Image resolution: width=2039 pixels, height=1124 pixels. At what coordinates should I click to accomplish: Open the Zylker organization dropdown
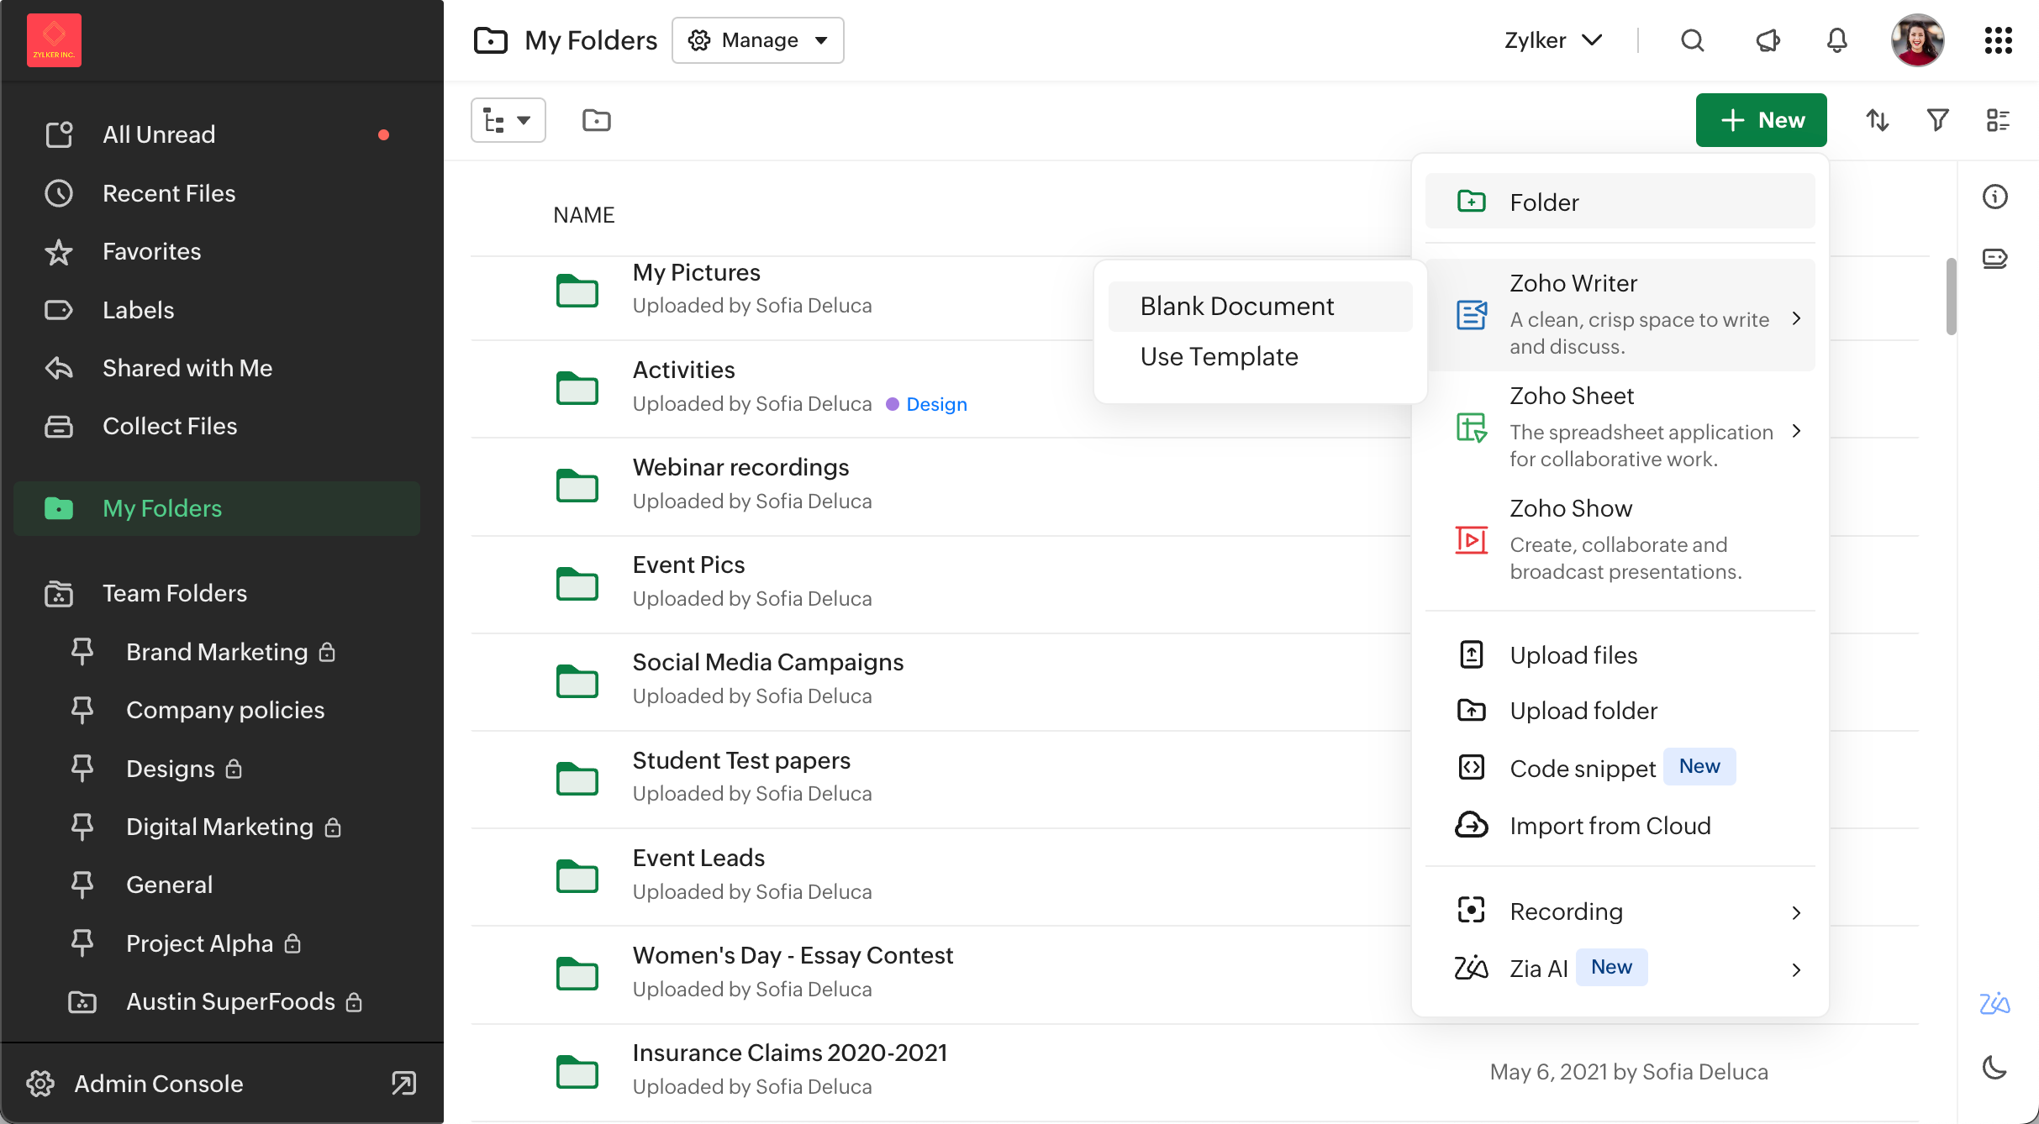click(x=1553, y=40)
